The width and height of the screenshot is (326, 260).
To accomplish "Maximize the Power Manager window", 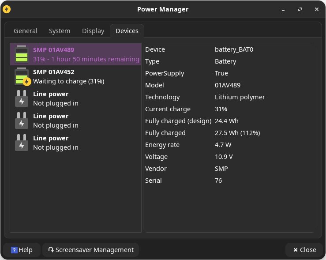I will click(300, 9).
